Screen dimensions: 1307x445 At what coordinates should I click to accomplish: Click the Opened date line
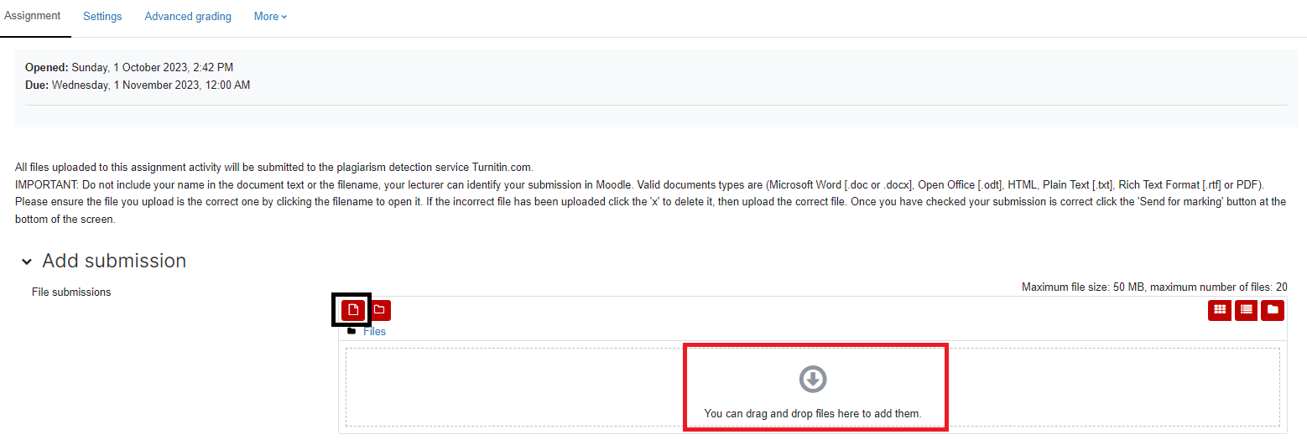[x=129, y=67]
